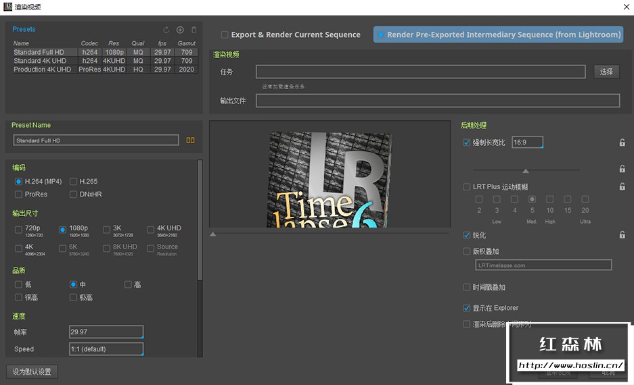Delete preset using the trash icon
The height and width of the screenshot is (385, 634).
[x=194, y=30]
